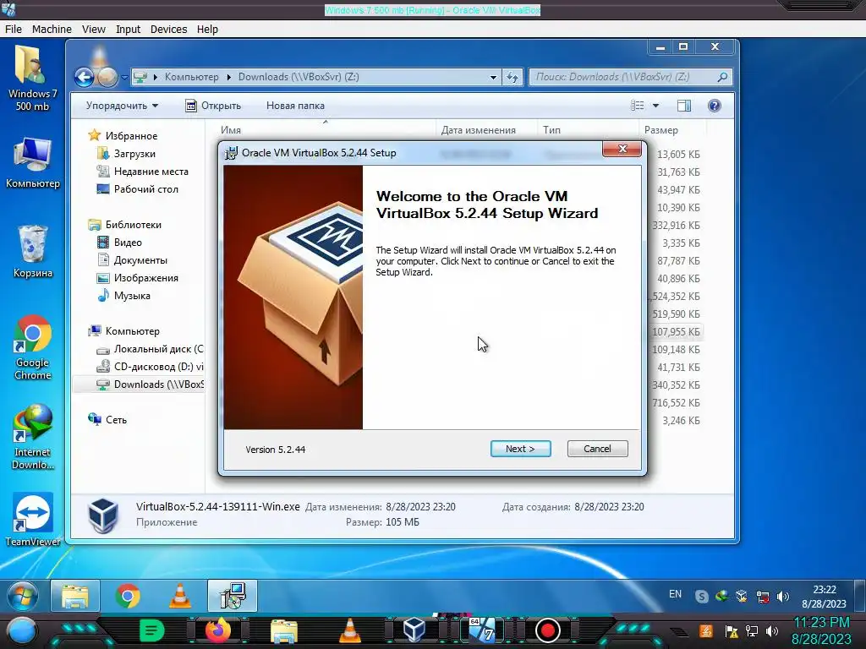The height and width of the screenshot is (649, 866).
Task: Click Firefox icon in host taskbar
Action: (218, 630)
